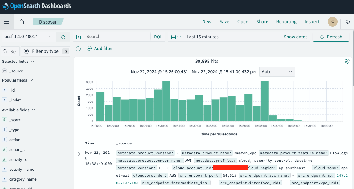Open the Inspect menu item

312,22
